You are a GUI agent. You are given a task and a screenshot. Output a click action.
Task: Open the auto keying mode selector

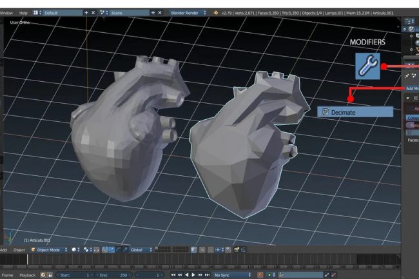point(271,275)
